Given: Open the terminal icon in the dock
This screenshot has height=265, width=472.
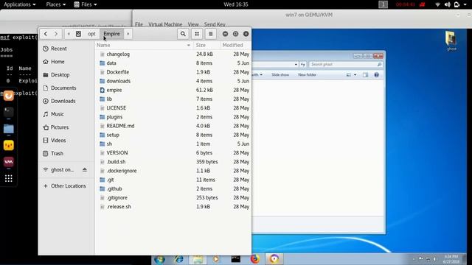Looking at the screenshot, I should 8,112.
